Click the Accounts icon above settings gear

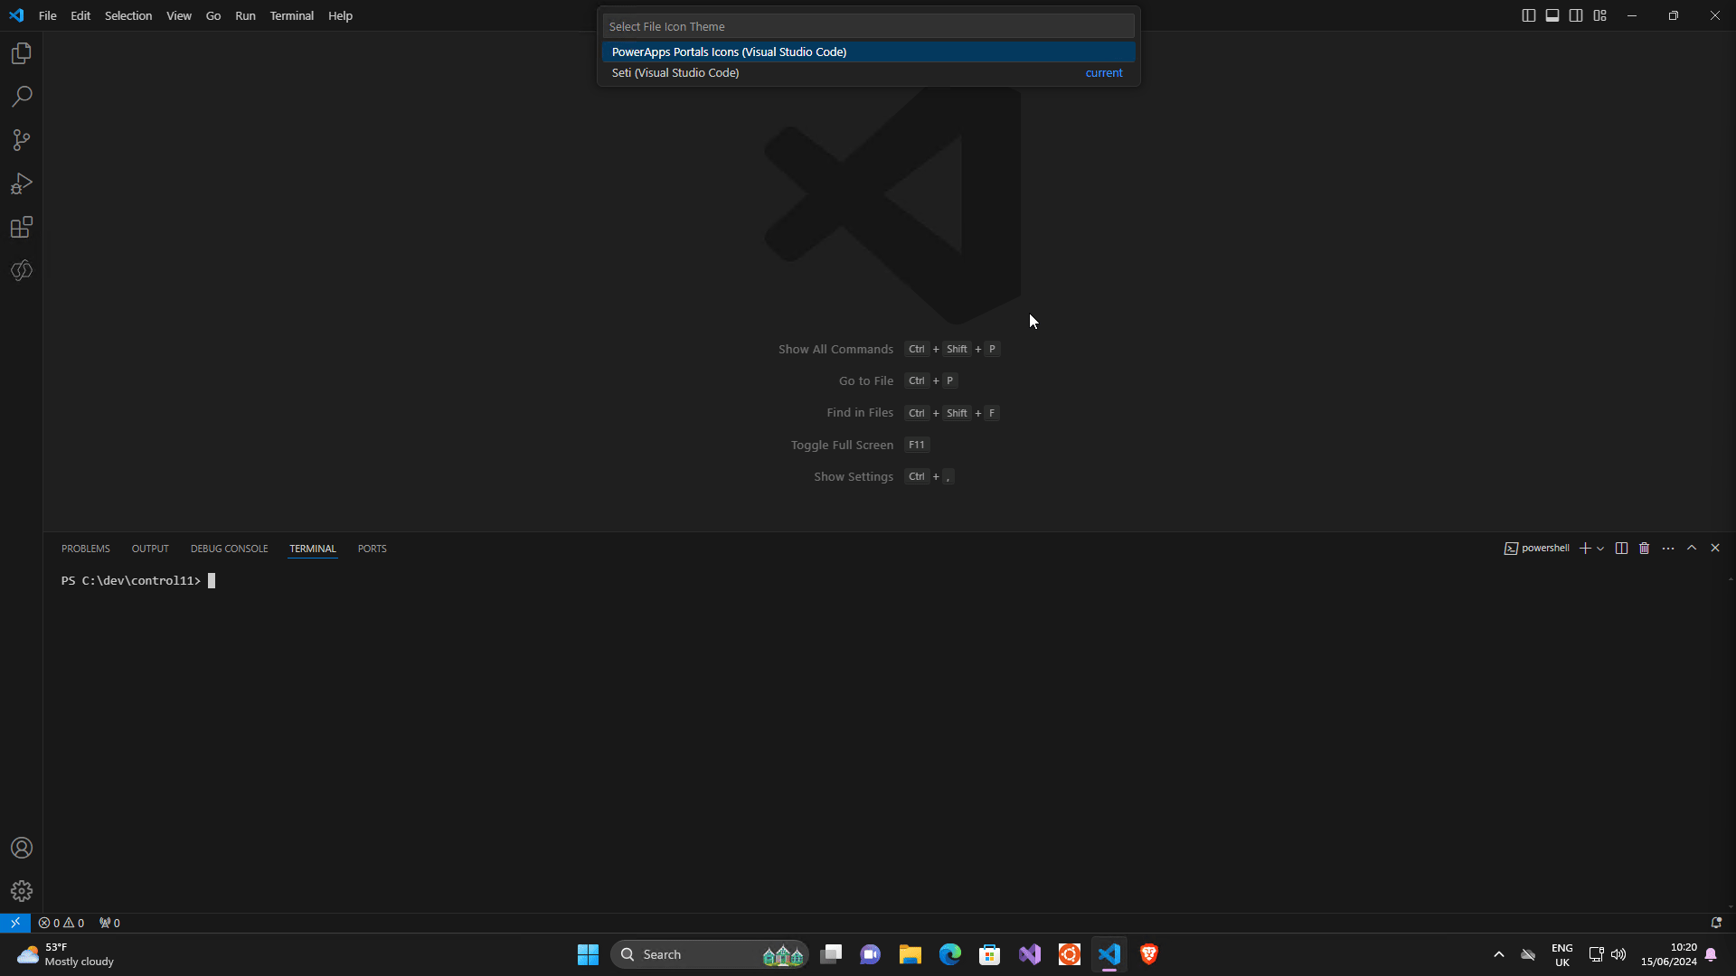(21, 848)
